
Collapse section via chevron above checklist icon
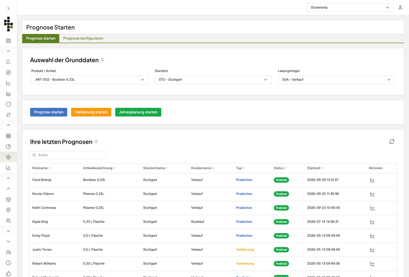[x=8, y=51]
